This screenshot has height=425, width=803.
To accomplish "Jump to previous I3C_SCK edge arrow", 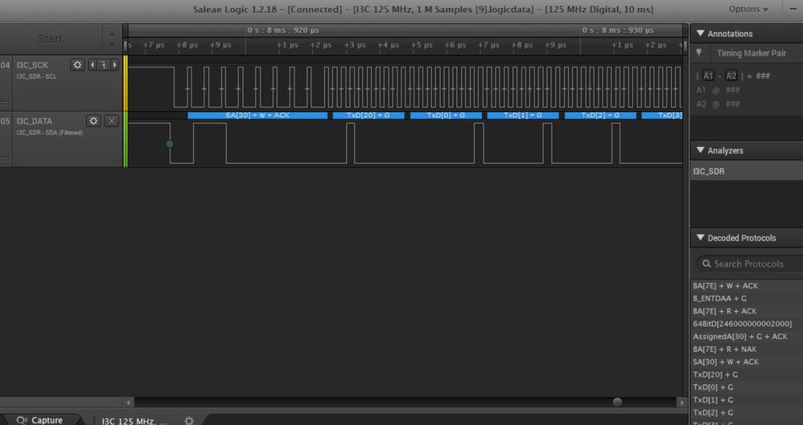I will click(93, 65).
